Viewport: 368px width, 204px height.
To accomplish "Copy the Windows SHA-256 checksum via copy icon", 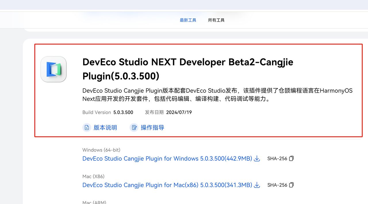I will 291,158.
